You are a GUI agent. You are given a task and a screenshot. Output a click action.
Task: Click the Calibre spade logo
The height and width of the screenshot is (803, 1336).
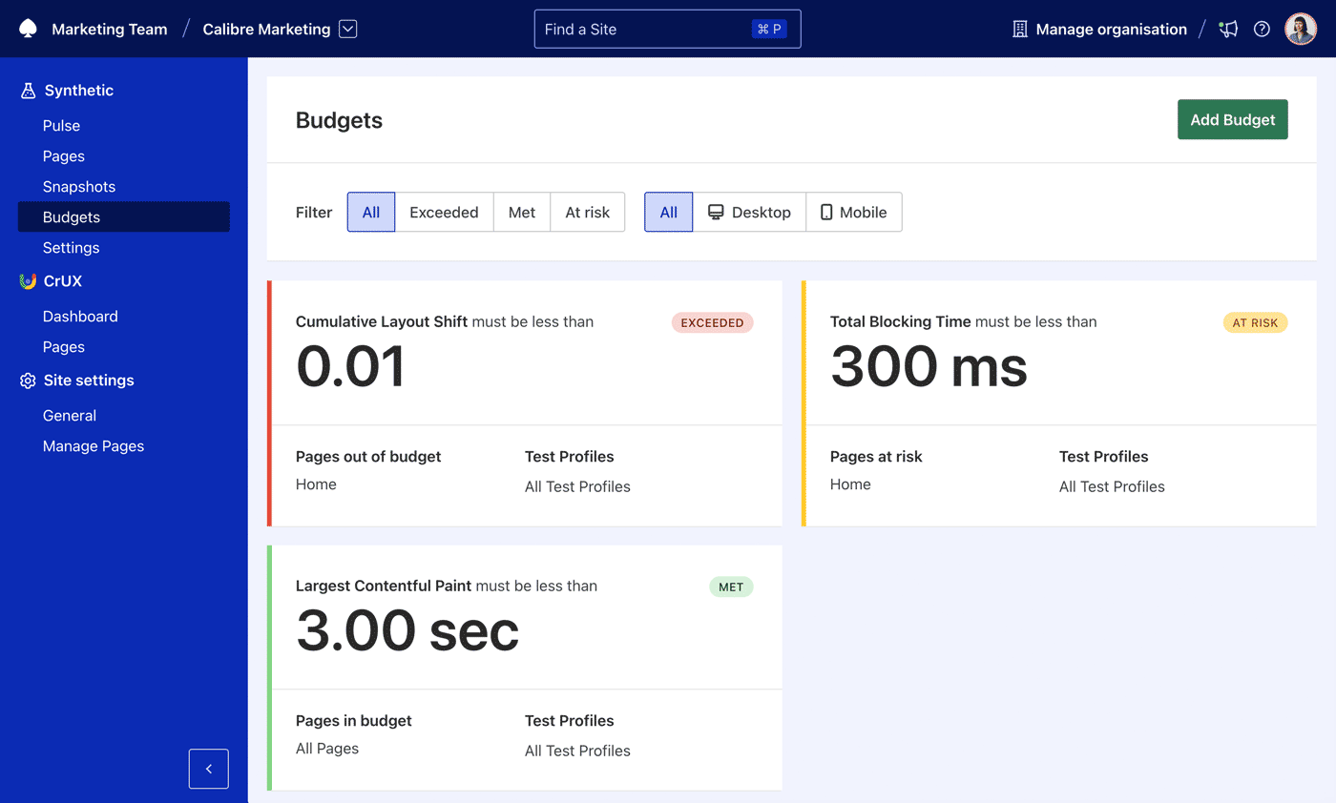(x=27, y=28)
